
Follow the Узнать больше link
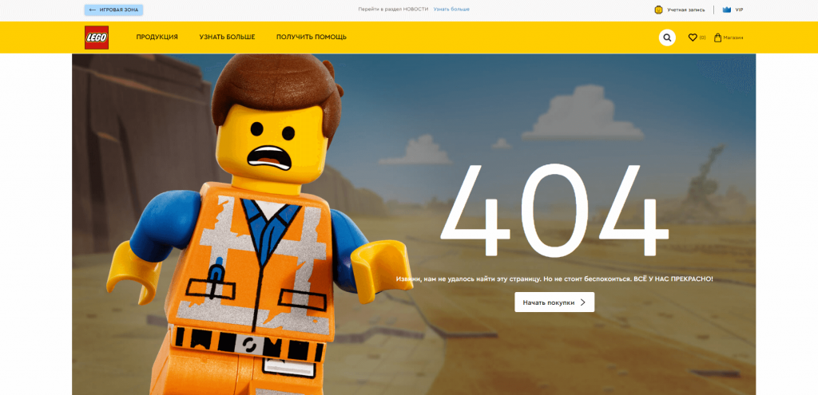(x=451, y=10)
